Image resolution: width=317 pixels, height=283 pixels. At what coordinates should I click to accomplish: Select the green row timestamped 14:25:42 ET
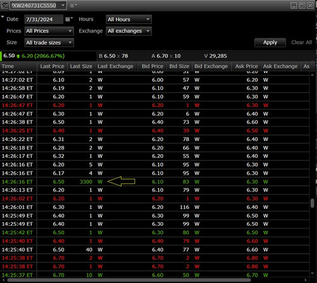coord(155,232)
